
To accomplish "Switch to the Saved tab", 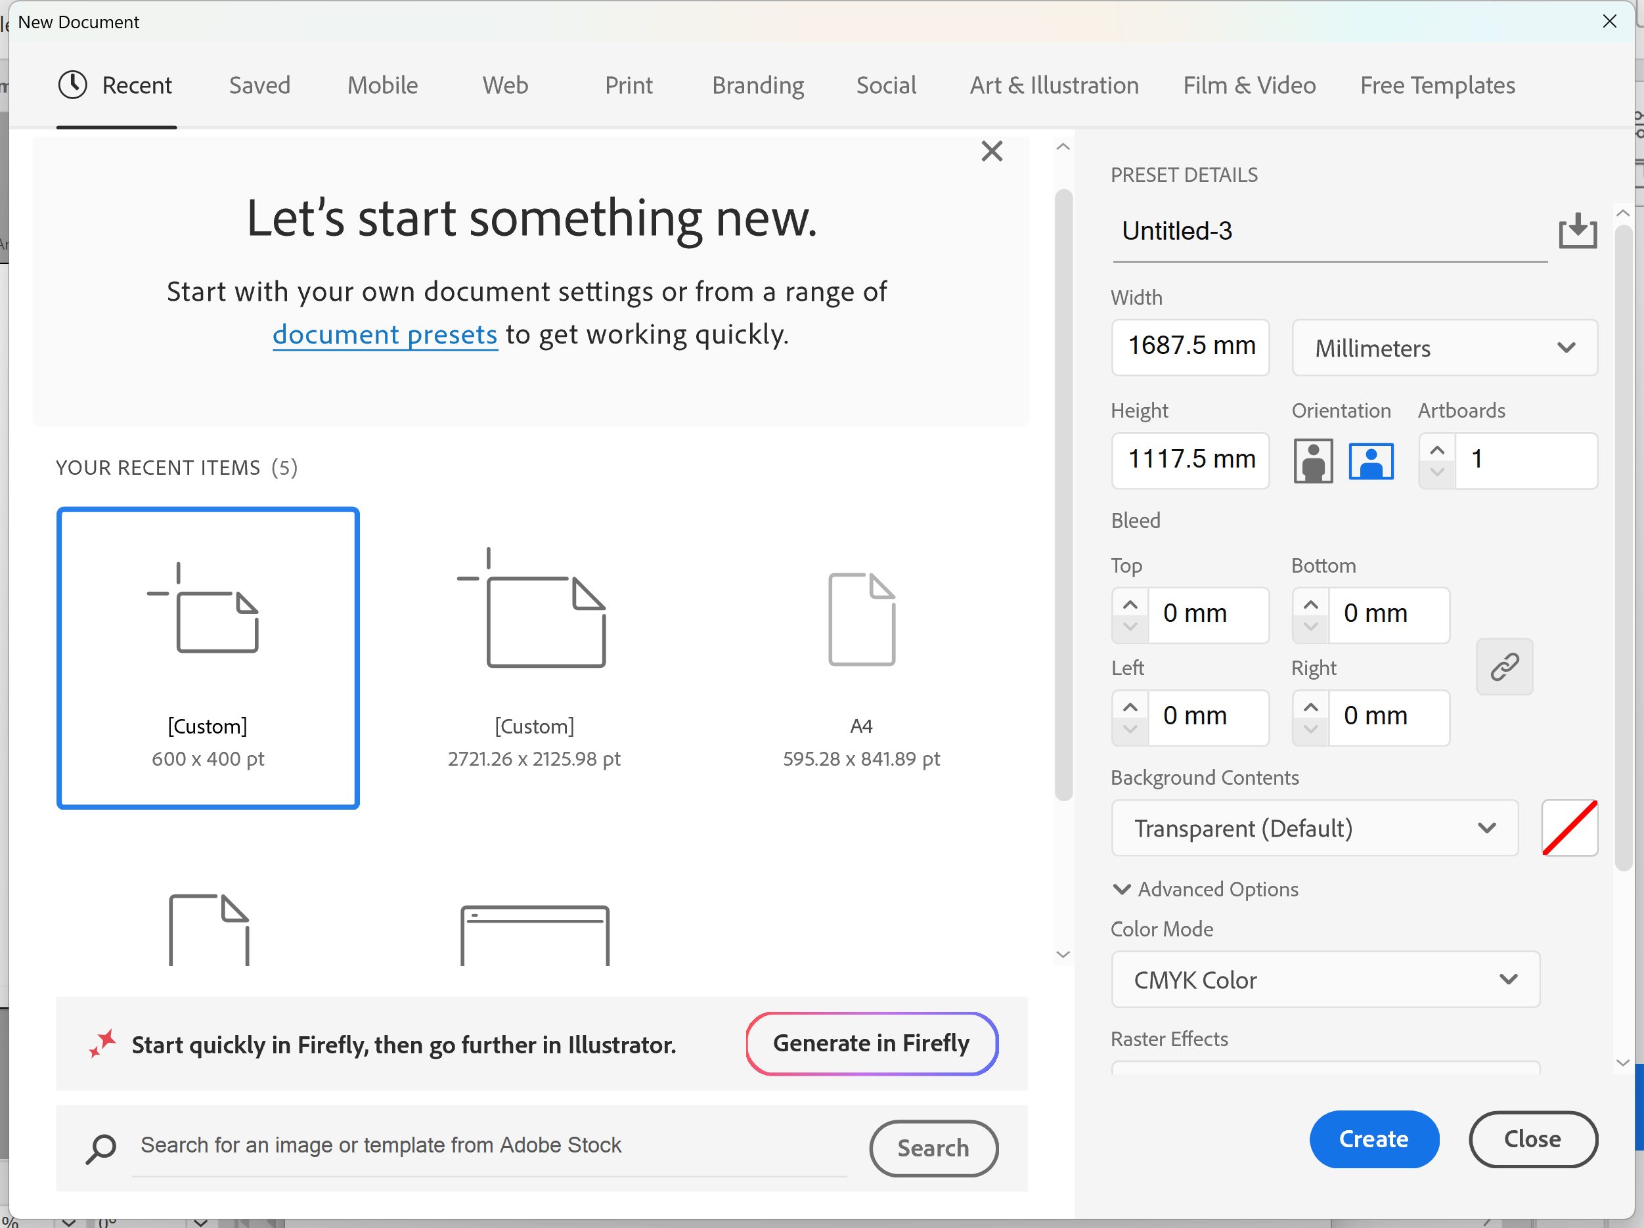I will click(x=259, y=85).
